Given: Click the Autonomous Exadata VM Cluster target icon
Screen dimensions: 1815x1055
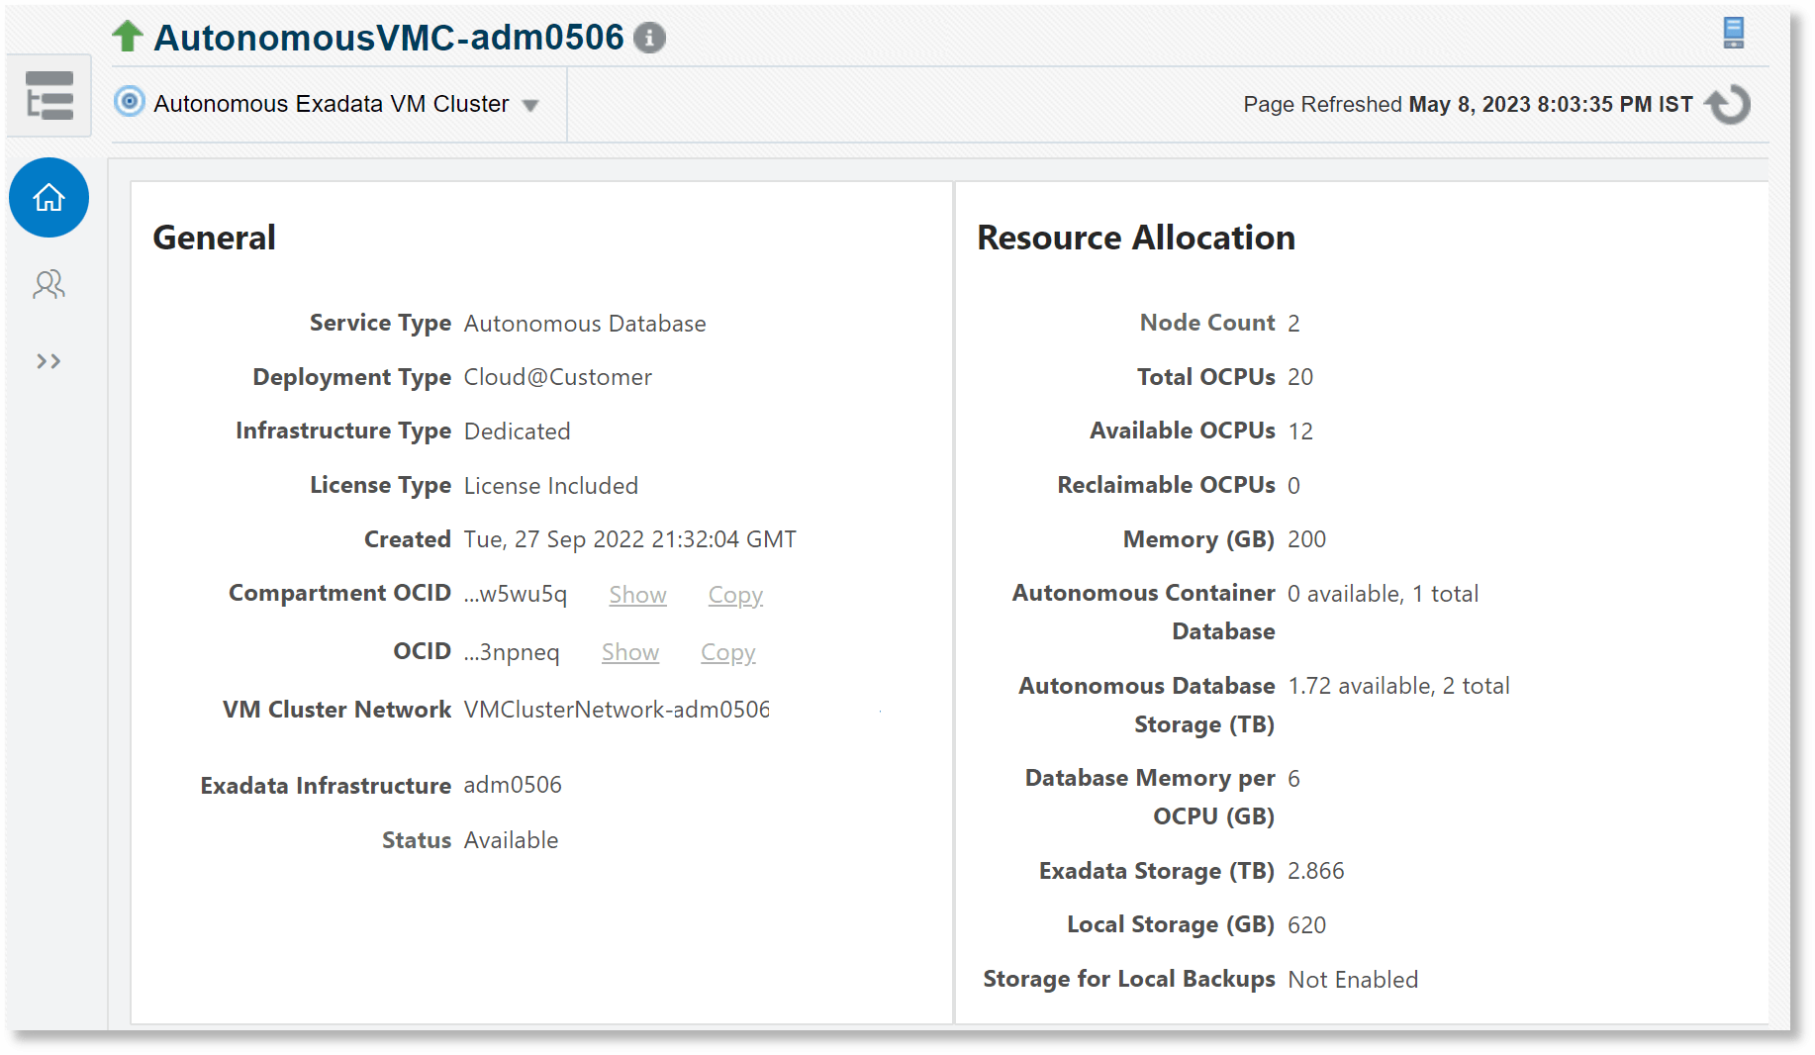Looking at the screenshot, I should click(130, 101).
